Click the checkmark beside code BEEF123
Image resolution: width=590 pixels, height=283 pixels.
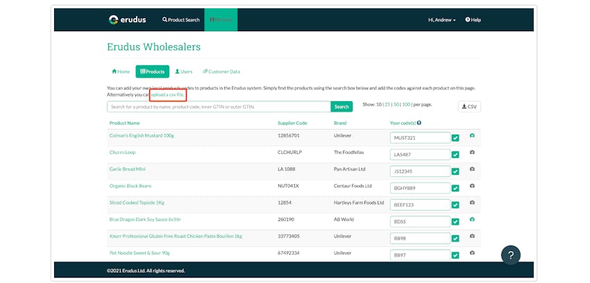[455, 205]
